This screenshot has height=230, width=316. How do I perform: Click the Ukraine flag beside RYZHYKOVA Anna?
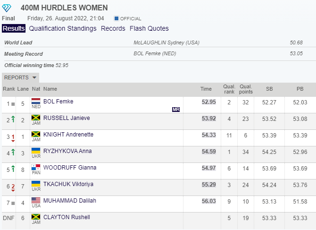point(36,151)
